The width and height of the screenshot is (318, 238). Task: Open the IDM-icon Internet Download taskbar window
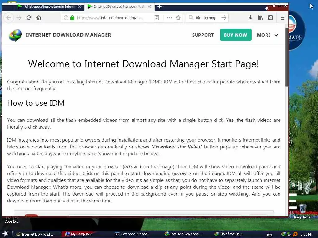[x=184, y=234]
